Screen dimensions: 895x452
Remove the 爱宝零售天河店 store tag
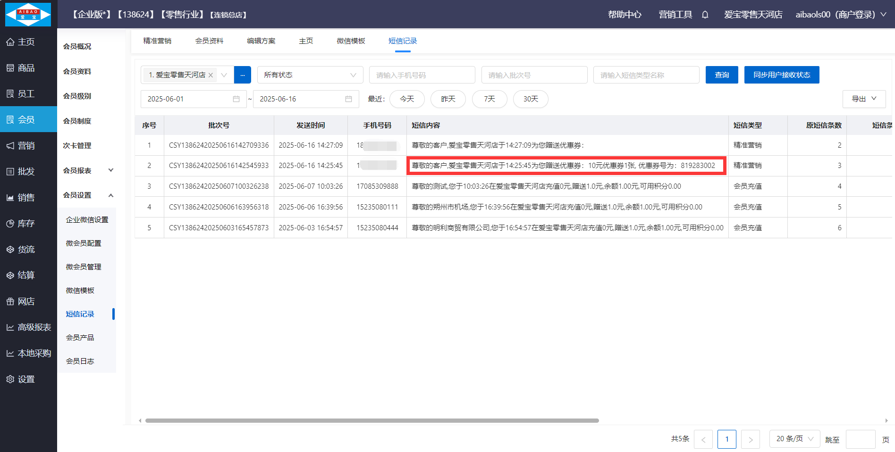click(211, 75)
